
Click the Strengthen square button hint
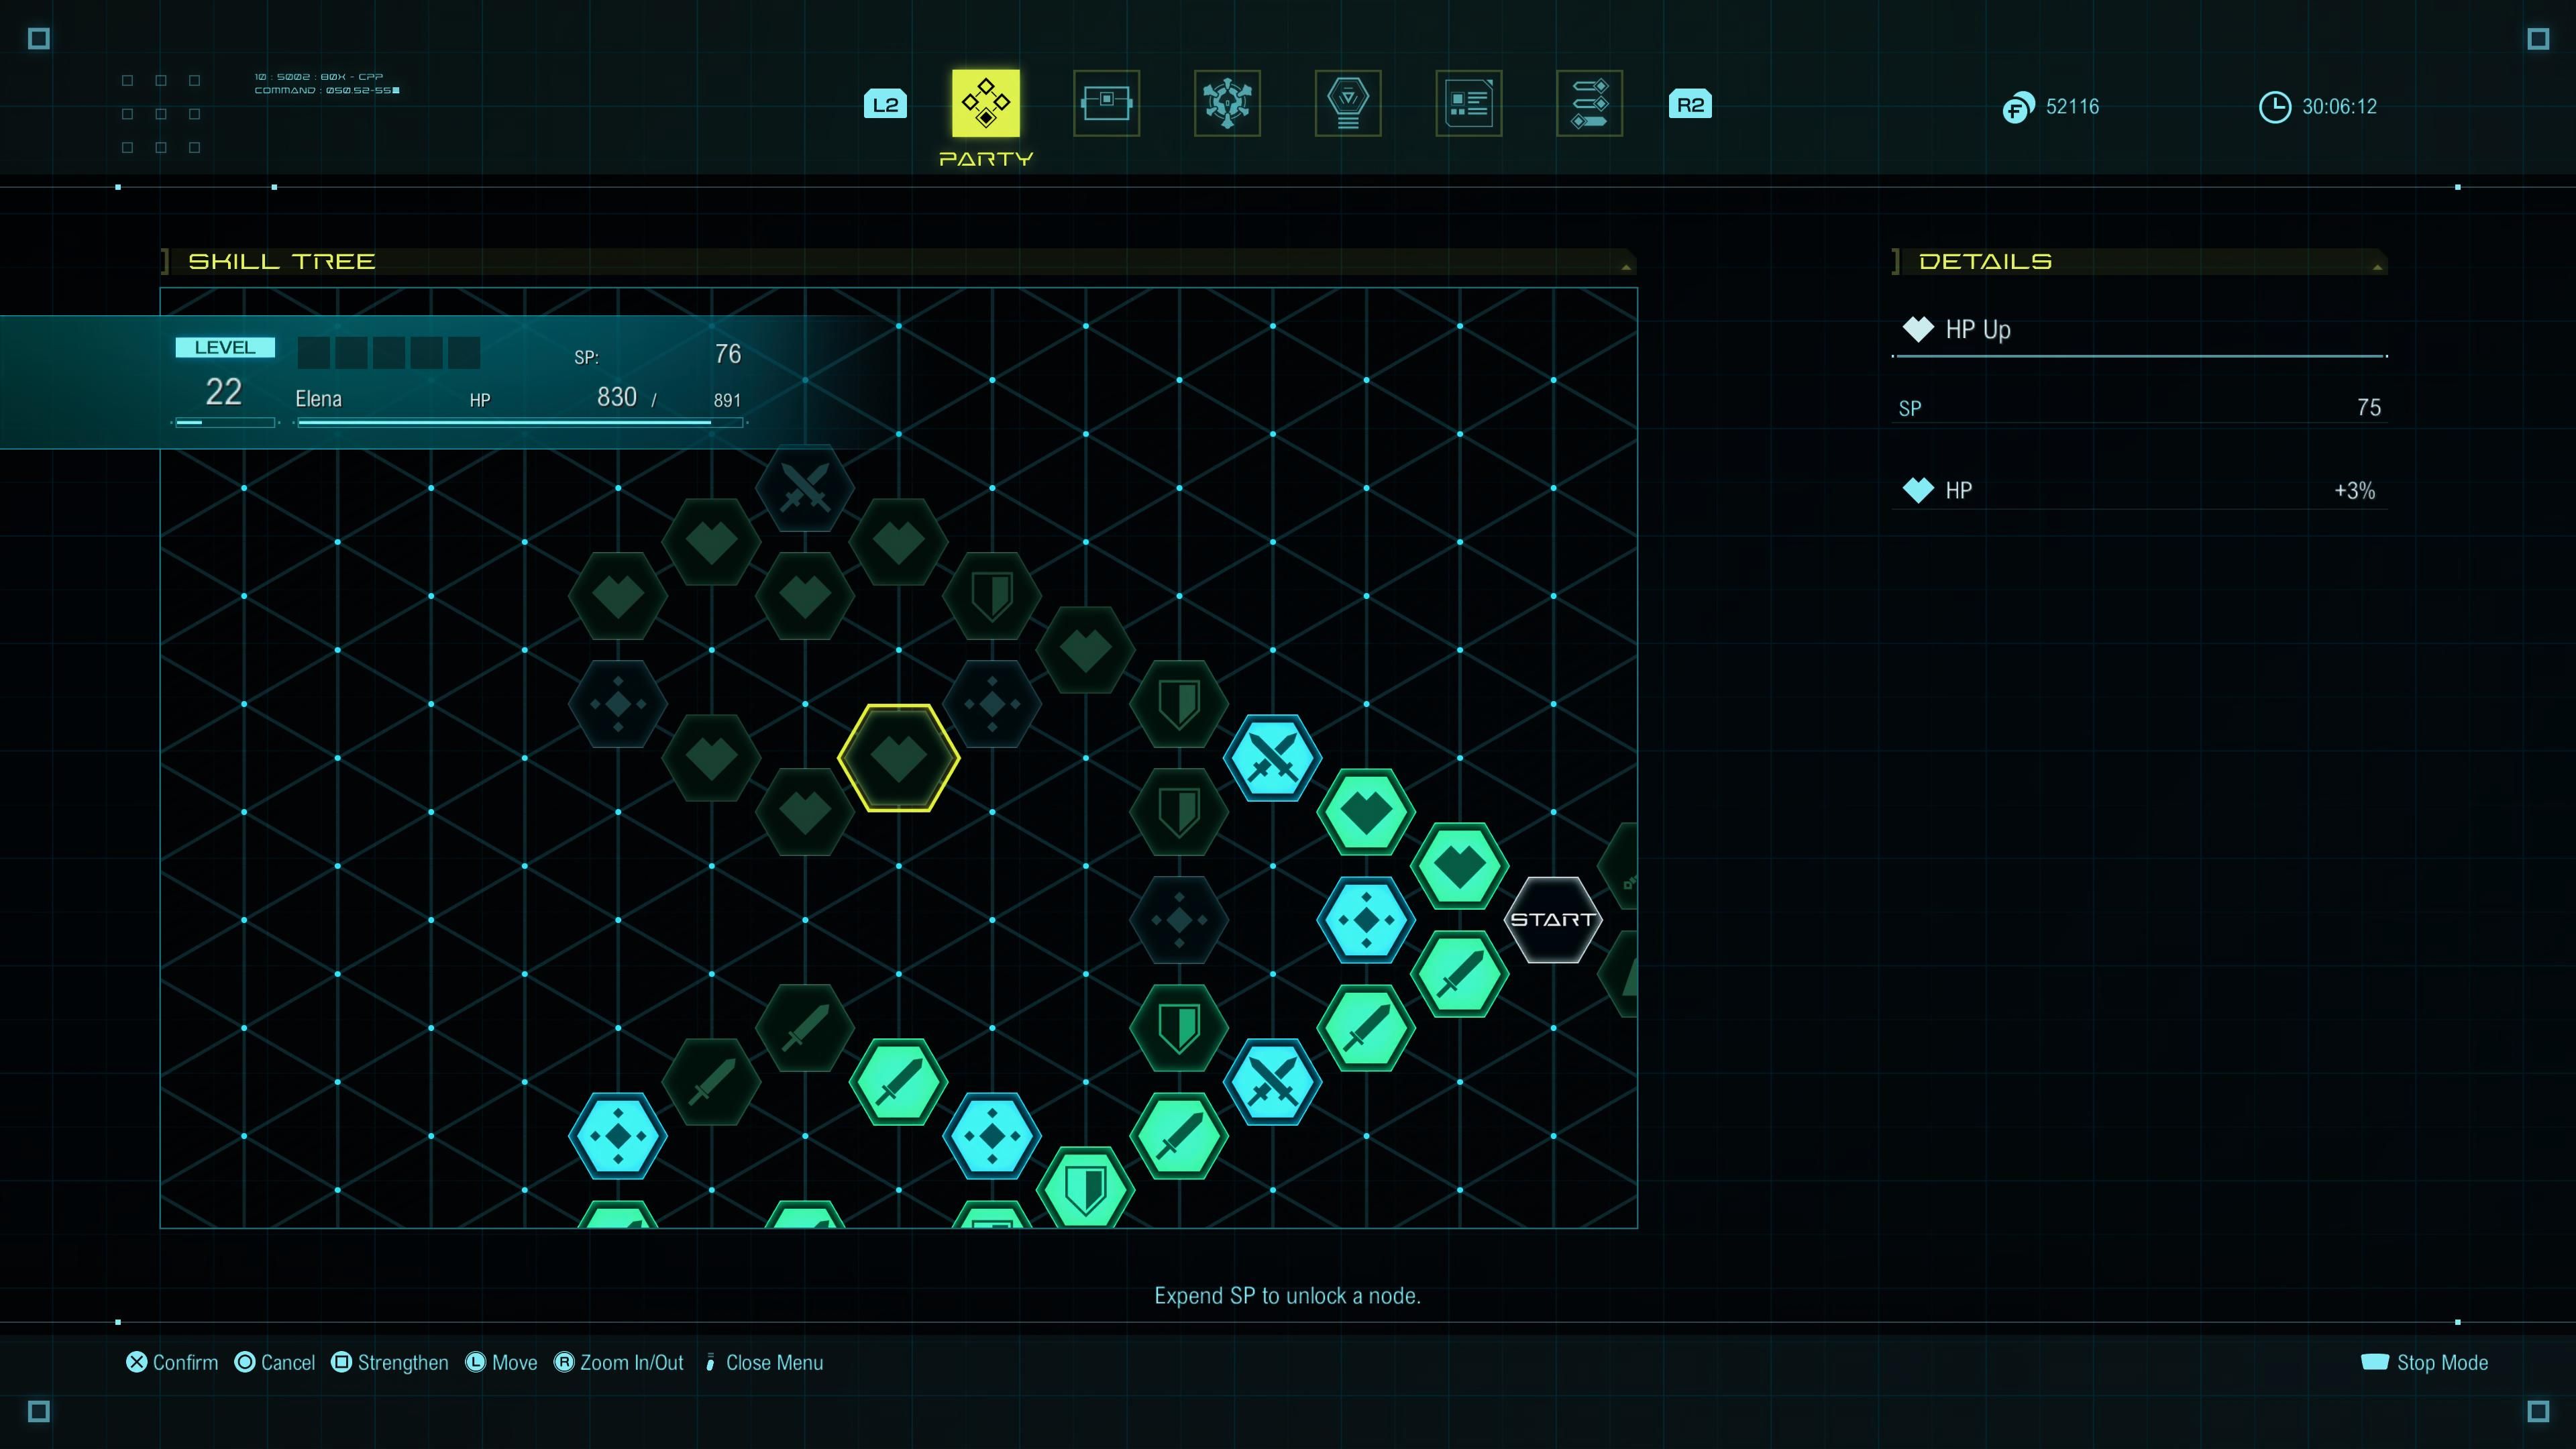[x=390, y=1362]
